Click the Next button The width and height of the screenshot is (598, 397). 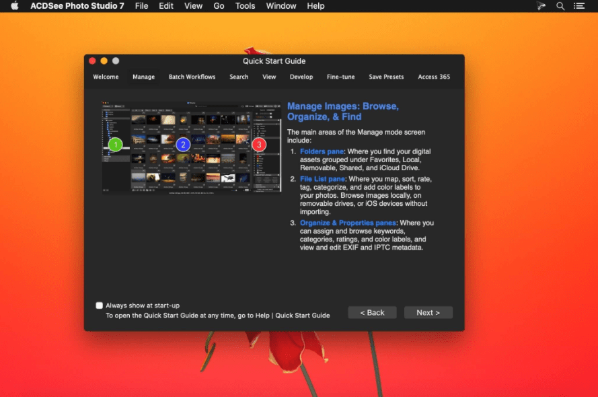tap(428, 312)
